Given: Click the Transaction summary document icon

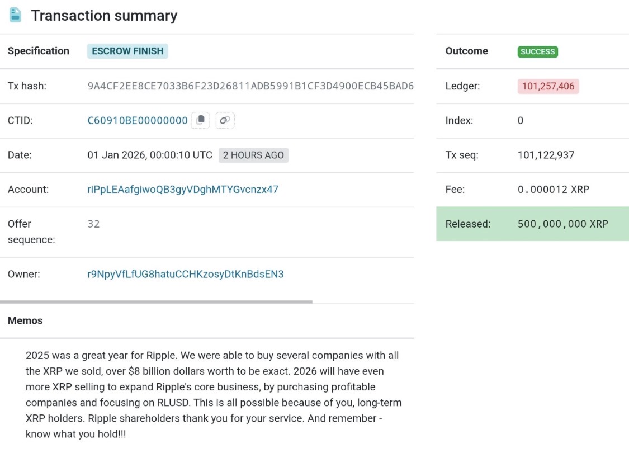Looking at the screenshot, I should (15, 15).
